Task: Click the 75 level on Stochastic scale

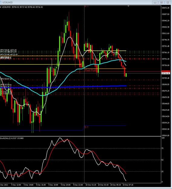Action: pyautogui.click(x=163, y=148)
